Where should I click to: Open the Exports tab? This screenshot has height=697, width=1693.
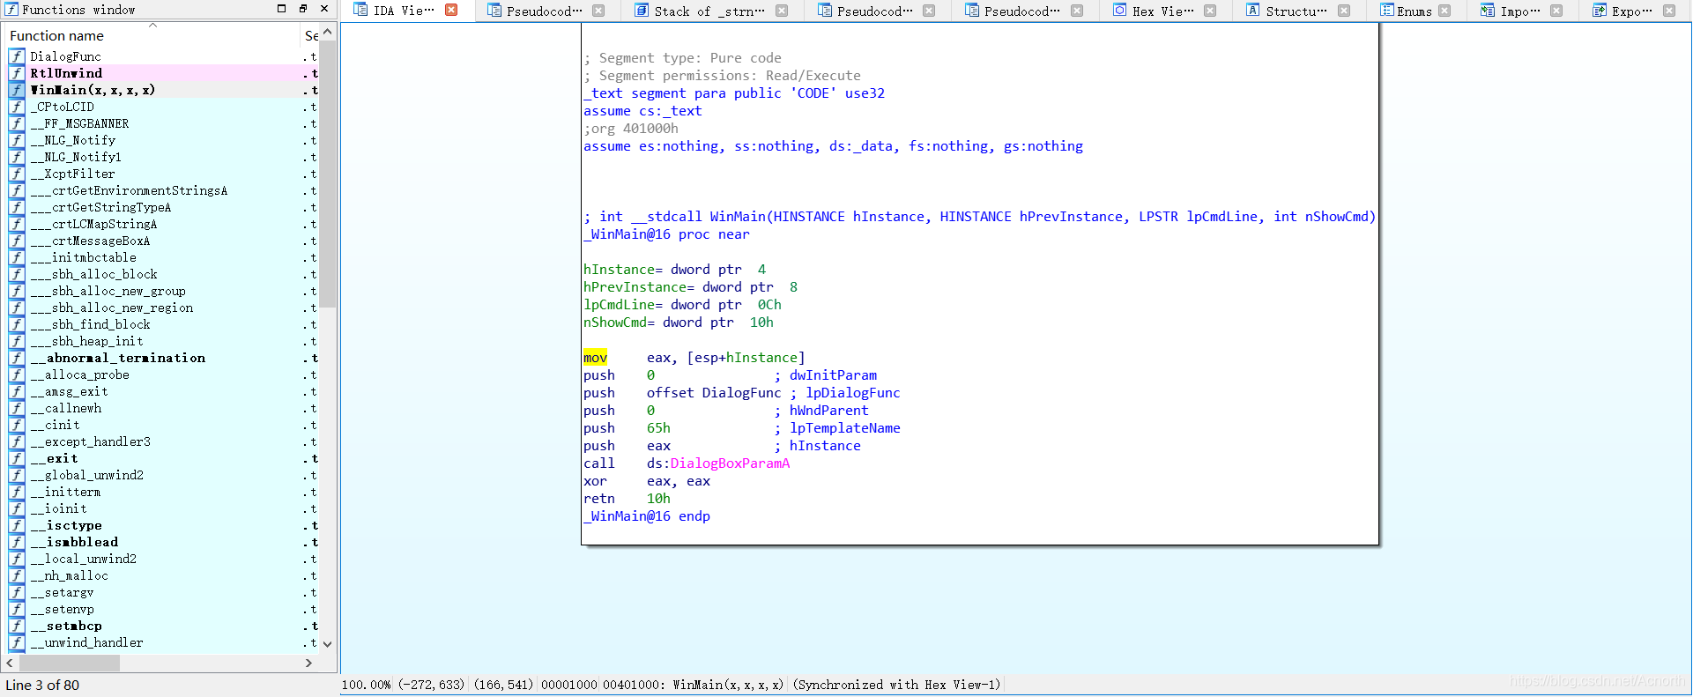(x=1632, y=11)
